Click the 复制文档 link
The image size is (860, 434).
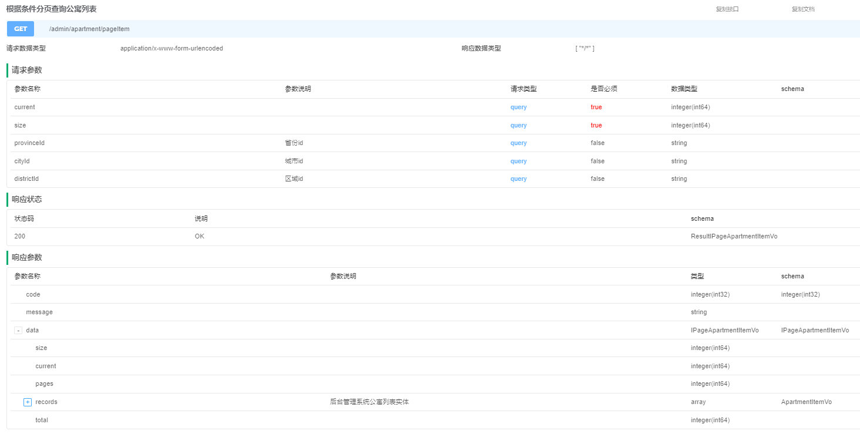(x=803, y=9)
